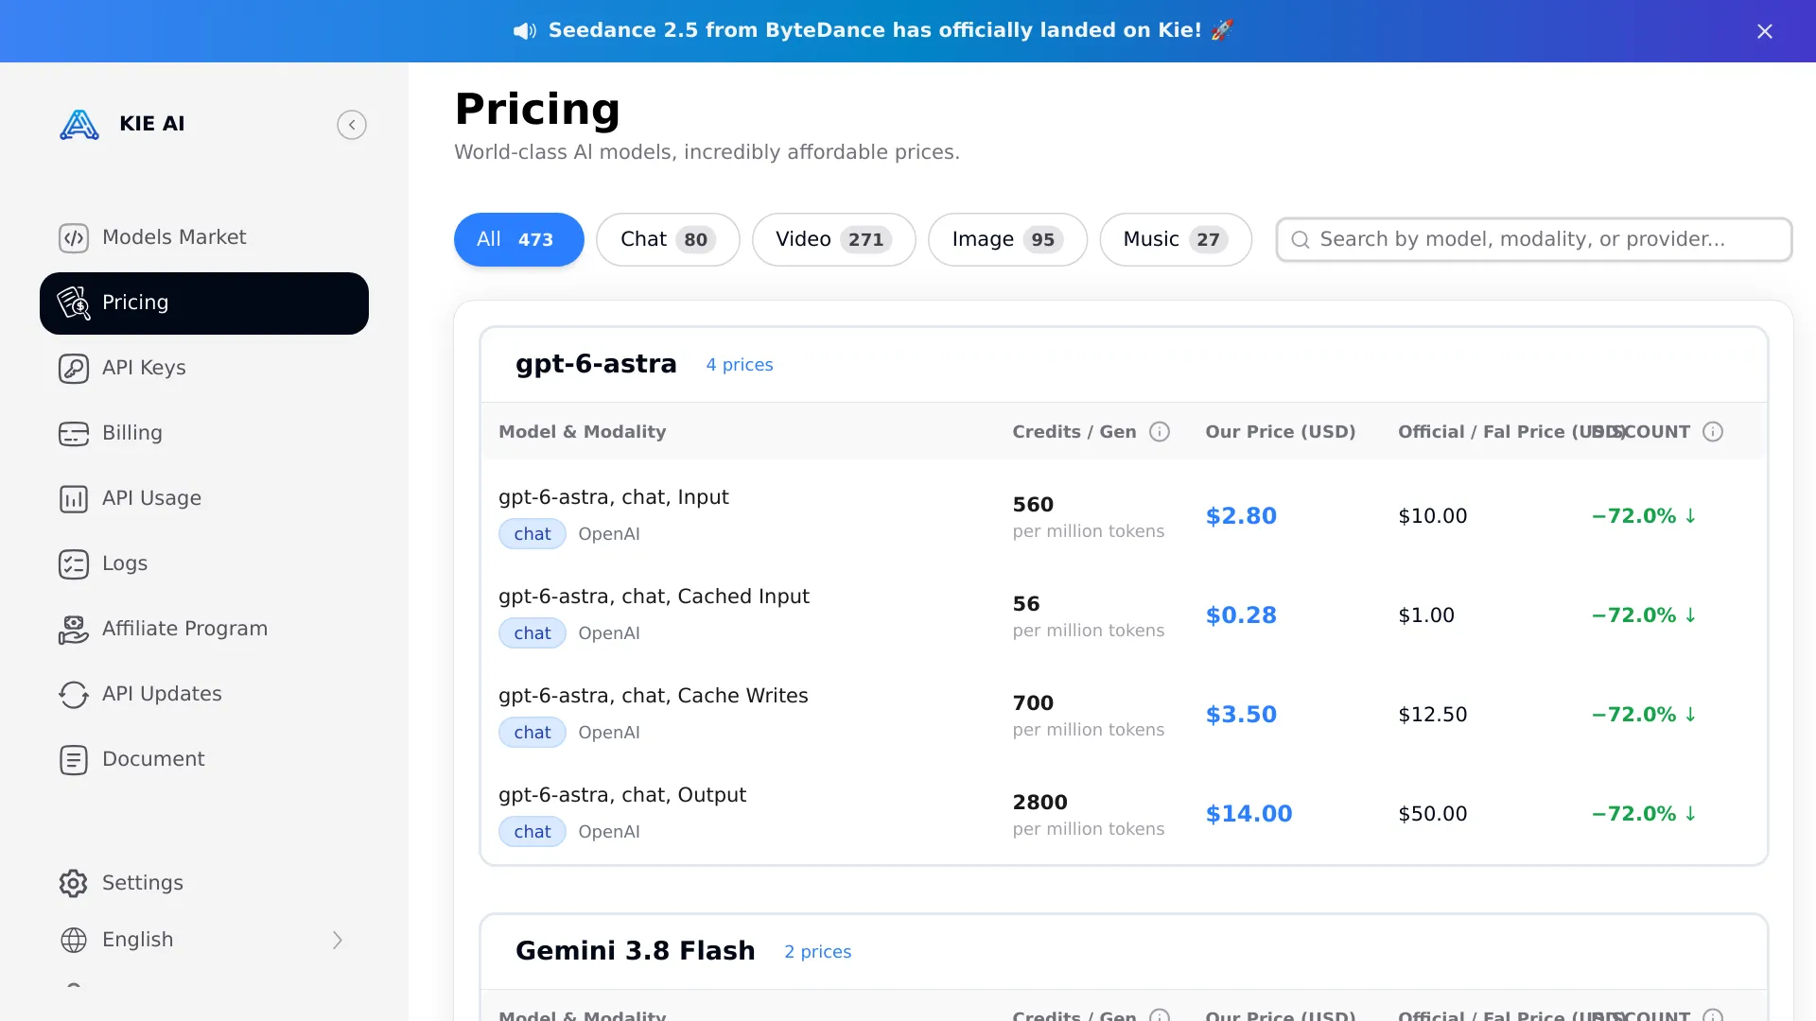Open Models Market in the sidebar
1816x1021 pixels.
[204, 238]
